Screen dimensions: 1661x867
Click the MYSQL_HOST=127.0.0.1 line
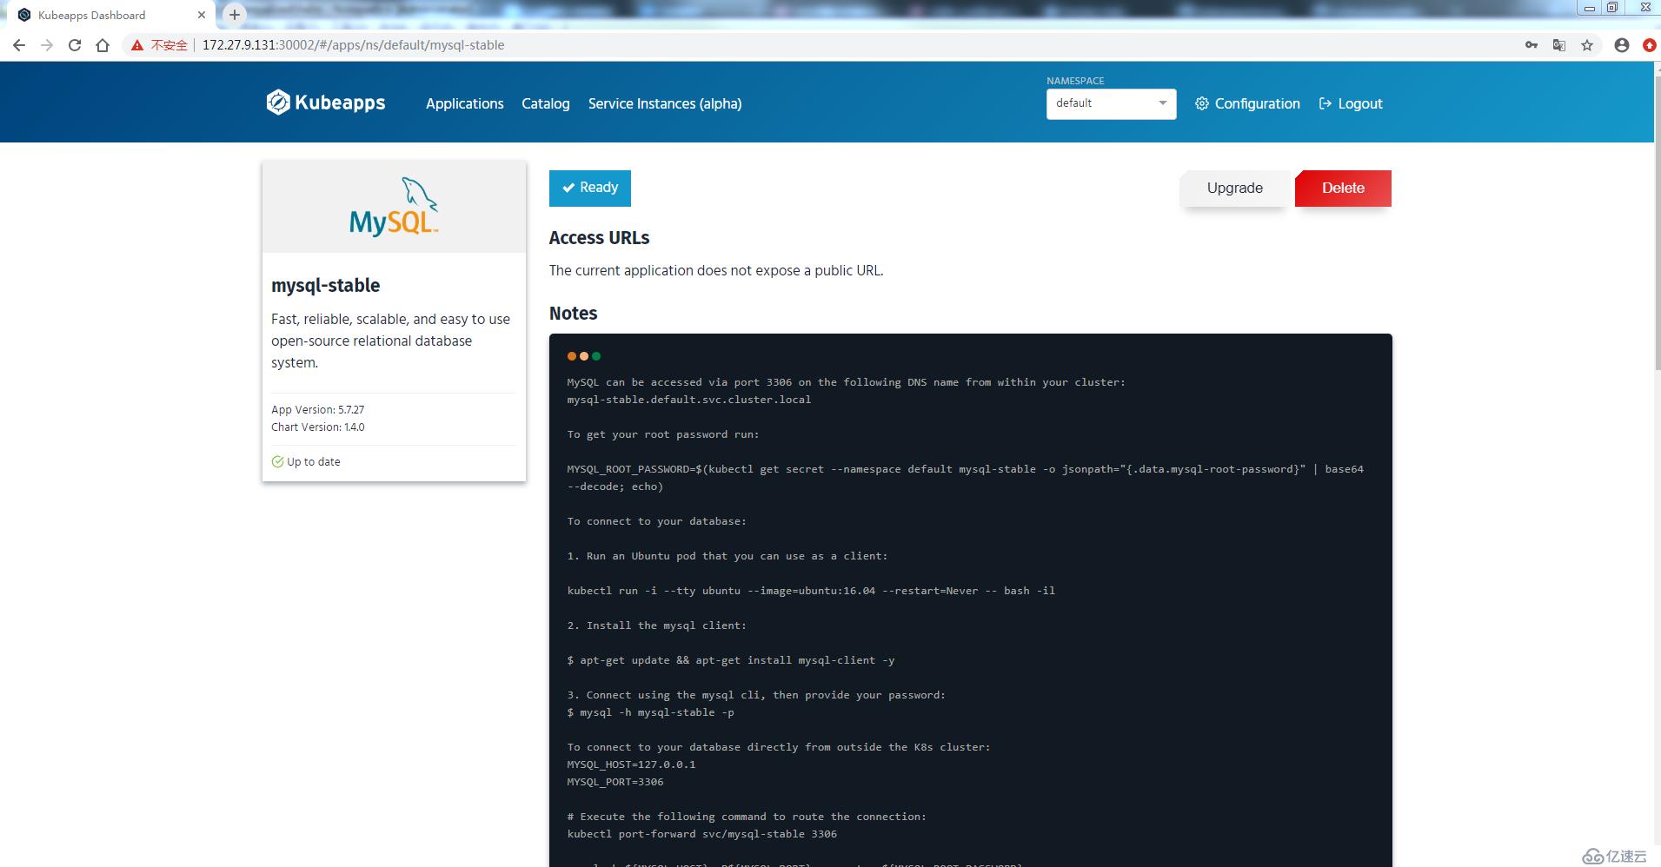(x=631, y=764)
